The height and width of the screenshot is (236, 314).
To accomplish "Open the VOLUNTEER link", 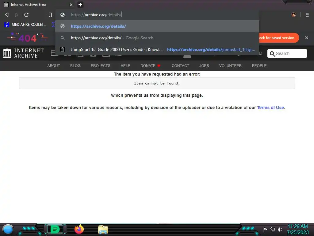I will (x=230, y=66).
